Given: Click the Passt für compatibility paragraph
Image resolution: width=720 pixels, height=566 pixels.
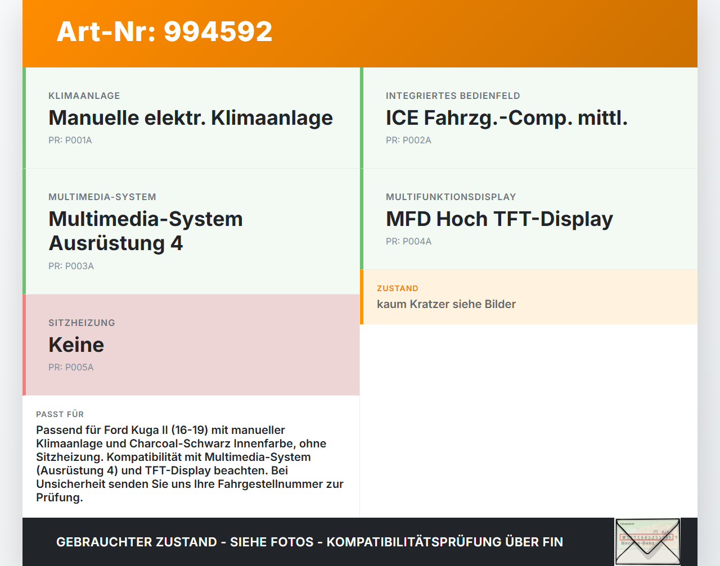Looking at the screenshot, I should tap(190, 464).
